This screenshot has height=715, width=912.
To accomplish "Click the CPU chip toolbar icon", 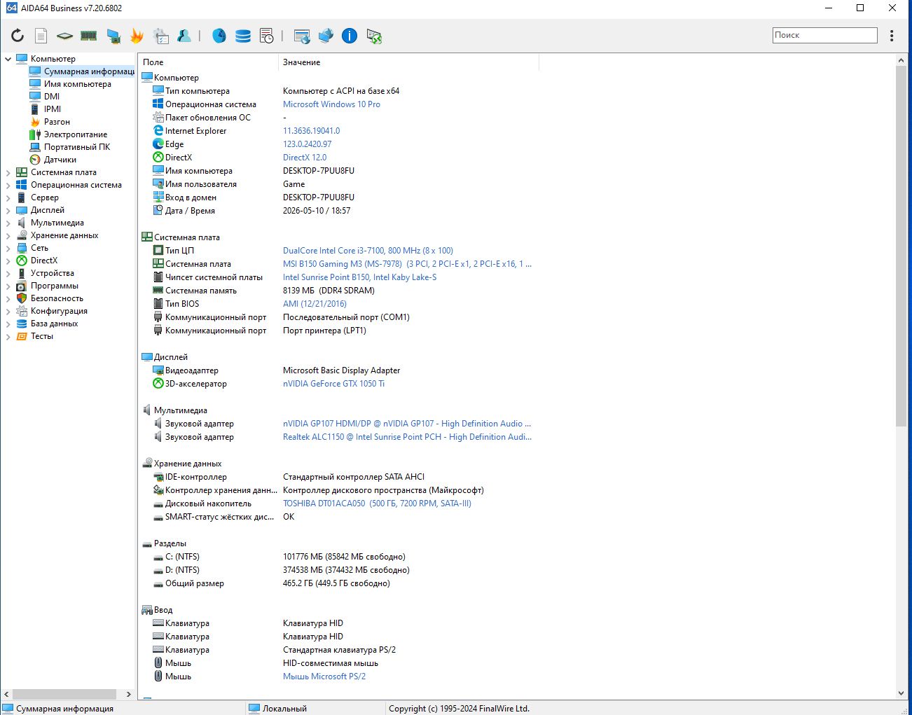I will (x=64, y=36).
